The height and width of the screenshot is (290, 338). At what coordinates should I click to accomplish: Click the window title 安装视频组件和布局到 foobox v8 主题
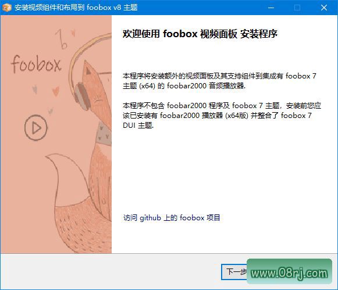(76, 8)
